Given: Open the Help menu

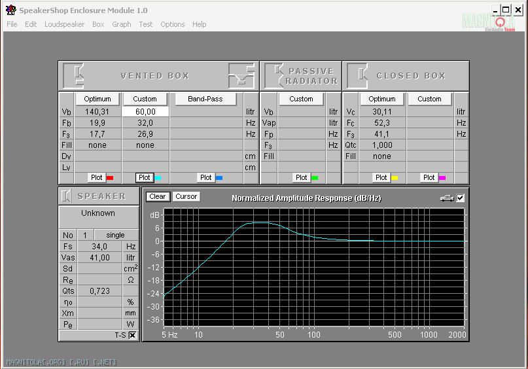Looking at the screenshot, I should click(x=200, y=24).
